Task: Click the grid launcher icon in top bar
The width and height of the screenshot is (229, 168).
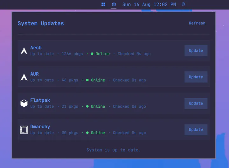Action: point(103,4)
